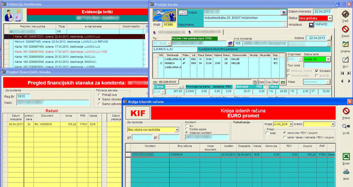353x187 pixels.
Task: Open the Status karte 'Karta OK' dropdown
Action: pos(328,59)
